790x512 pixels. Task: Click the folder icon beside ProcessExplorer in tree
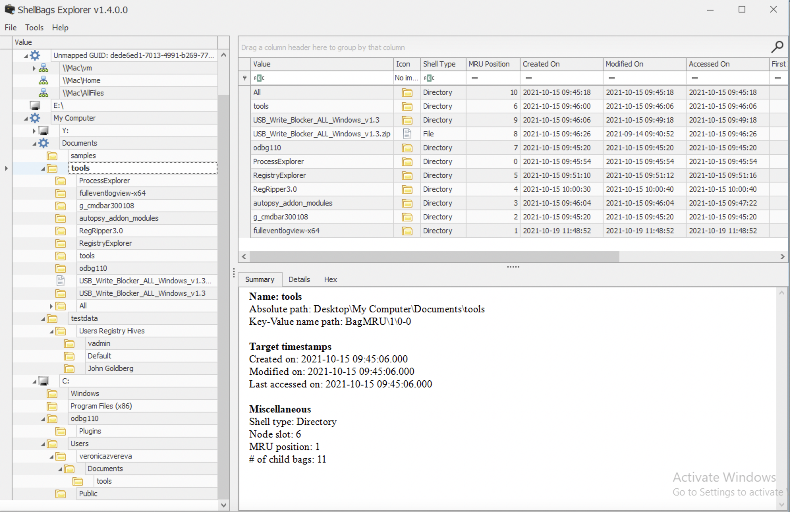[61, 181]
